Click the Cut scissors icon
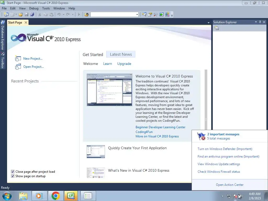268x201 pixels. 40,15
